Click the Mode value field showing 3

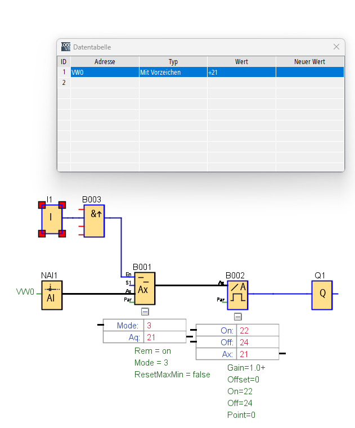click(x=165, y=326)
